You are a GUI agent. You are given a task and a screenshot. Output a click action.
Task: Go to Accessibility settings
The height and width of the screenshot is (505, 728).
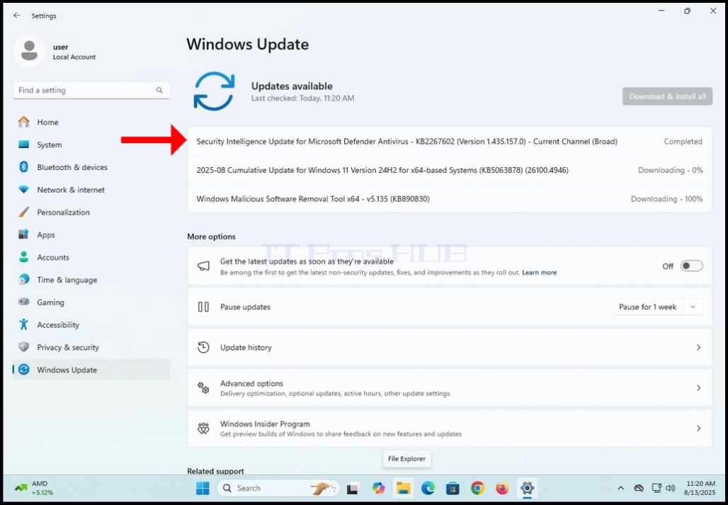[91, 325]
